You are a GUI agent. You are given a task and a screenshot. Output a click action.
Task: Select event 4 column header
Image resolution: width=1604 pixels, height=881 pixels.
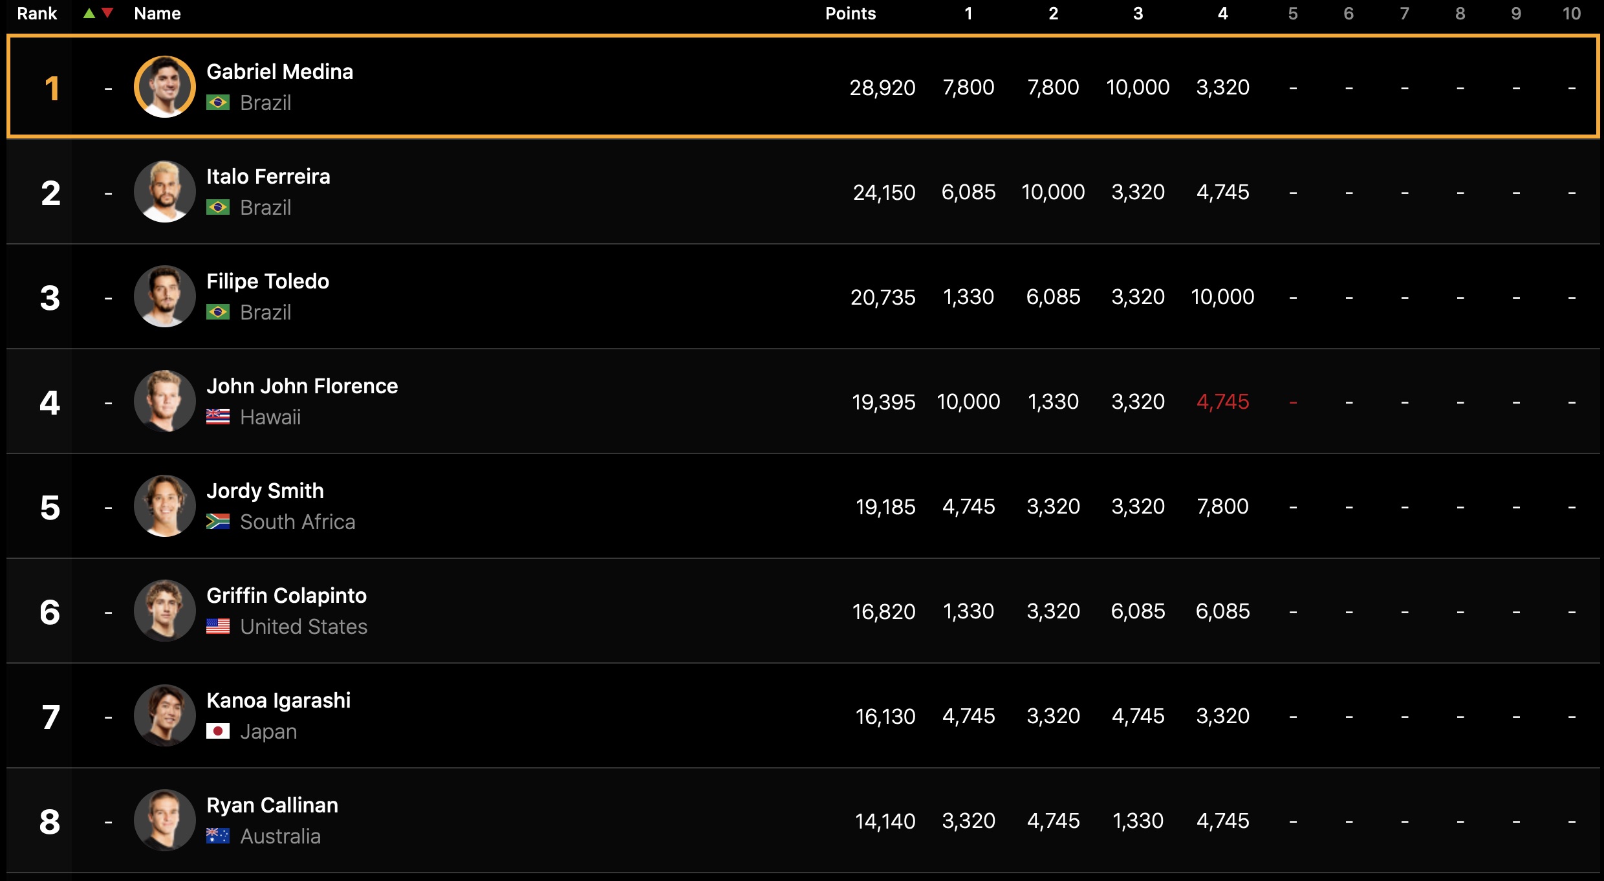(x=1222, y=14)
